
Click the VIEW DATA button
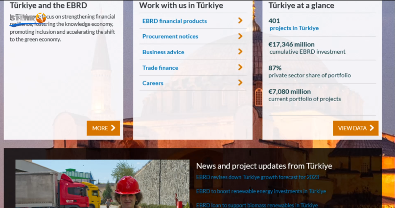click(x=355, y=128)
